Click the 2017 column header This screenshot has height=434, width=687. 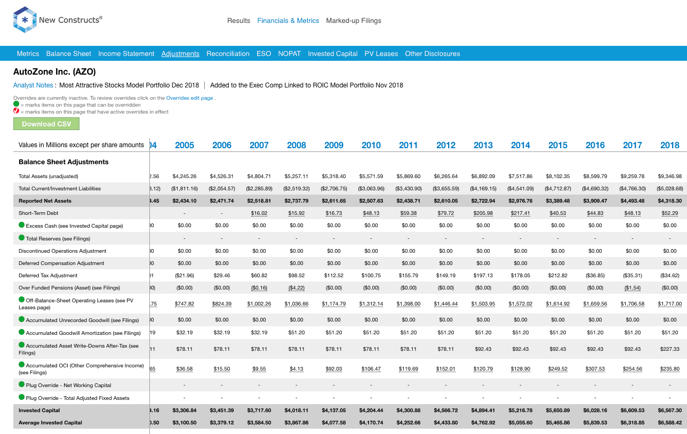click(x=633, y=145)
